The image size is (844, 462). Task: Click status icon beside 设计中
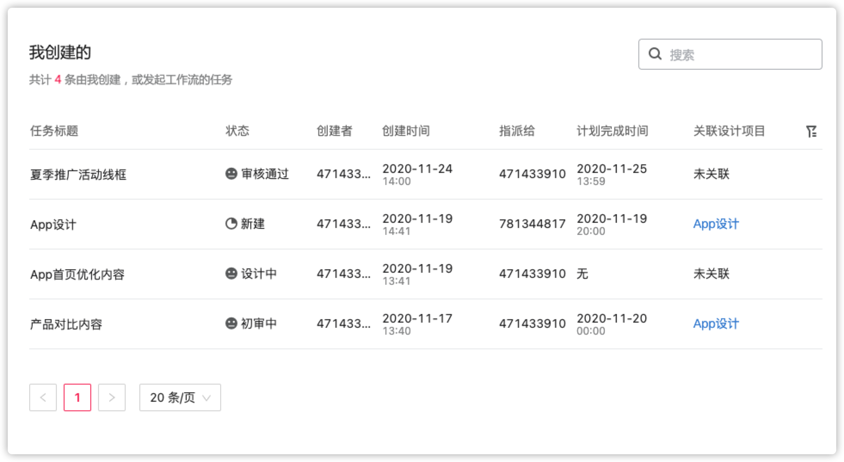click(x=231, y=274)
